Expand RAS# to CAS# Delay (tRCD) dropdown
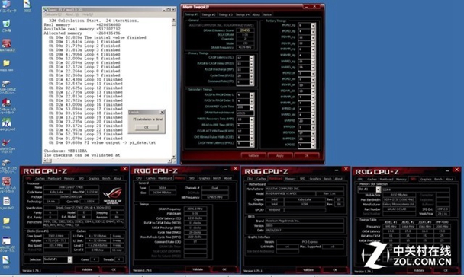Viewport: 464px width, 277px height. coord(251,64)
